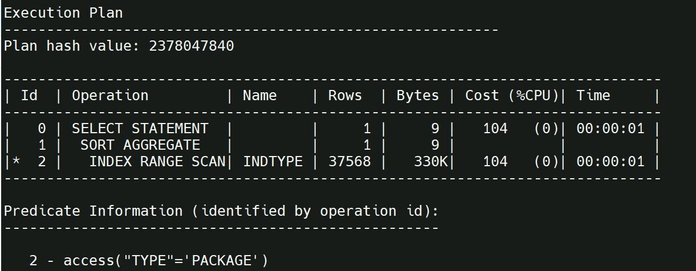The image size is (696, 271).
Task: Click the 330K bytes value
Action: click(x=430, y=162)
